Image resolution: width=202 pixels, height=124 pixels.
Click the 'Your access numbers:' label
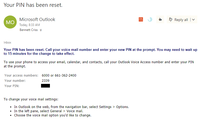(21, 76)
